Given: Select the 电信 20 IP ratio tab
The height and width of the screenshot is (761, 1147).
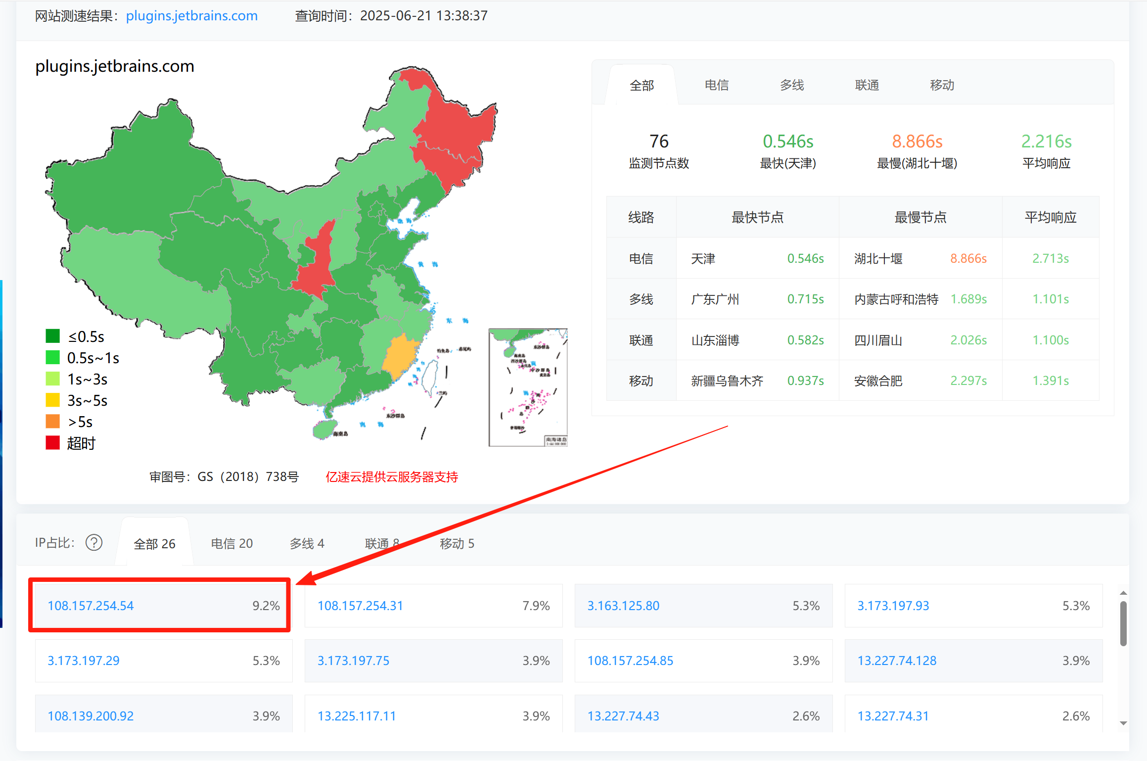Looking at the screenshot, I should coord(231,543).
